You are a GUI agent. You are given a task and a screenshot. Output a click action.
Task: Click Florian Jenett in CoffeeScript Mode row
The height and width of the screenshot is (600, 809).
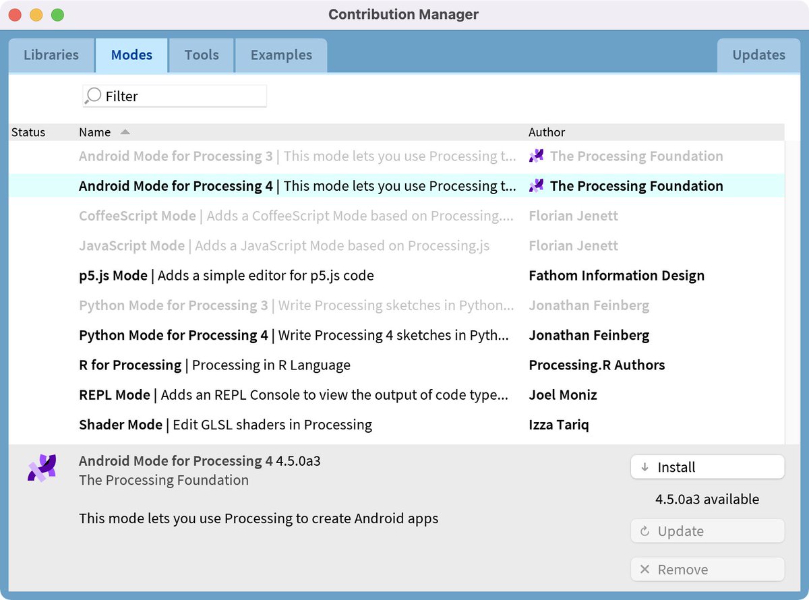[573, 216]
